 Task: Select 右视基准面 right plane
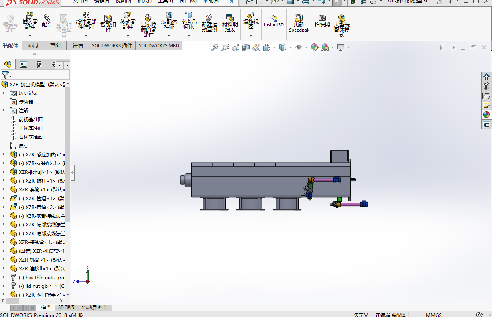31,137
